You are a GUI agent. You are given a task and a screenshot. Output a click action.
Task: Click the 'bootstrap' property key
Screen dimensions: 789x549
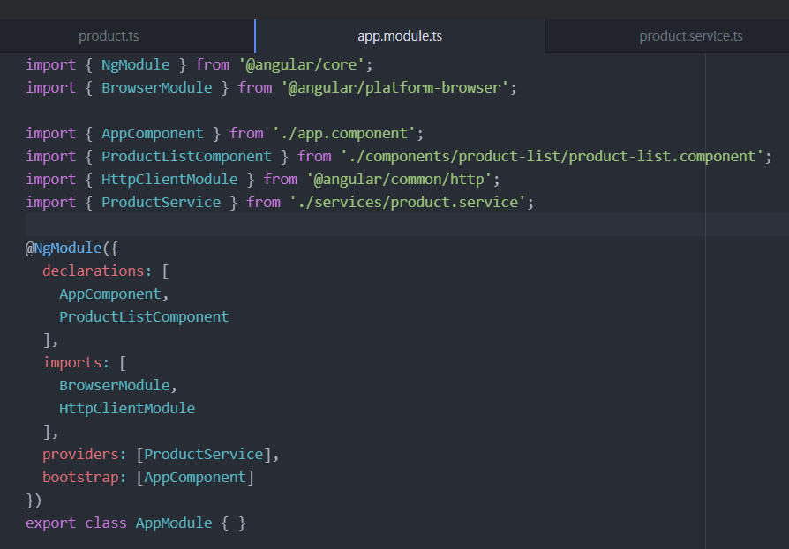point(80,477)
